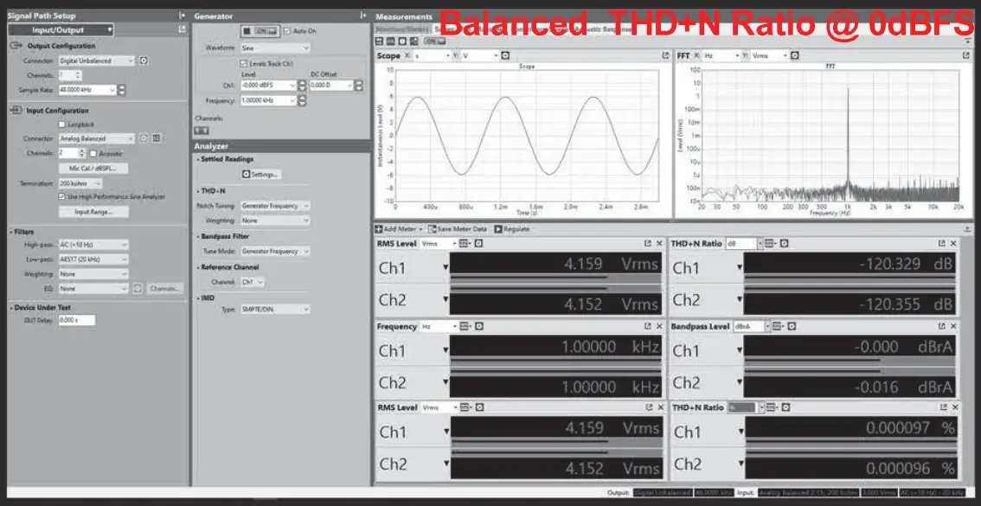The image size is (981, 506).
Task: Open the FFT graph settings gear
Action: tap(794, 55)
